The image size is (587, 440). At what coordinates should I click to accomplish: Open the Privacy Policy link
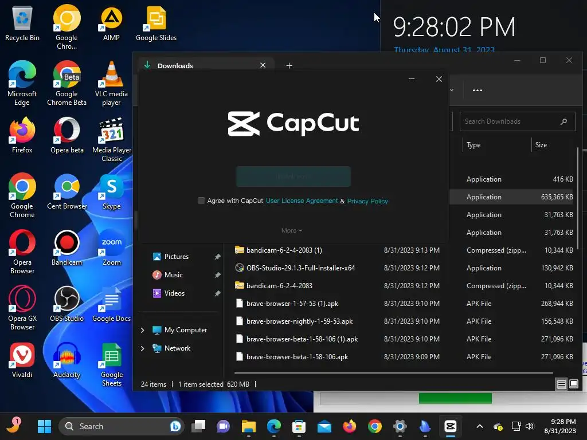pyautogui.click(x=367, y=201)
